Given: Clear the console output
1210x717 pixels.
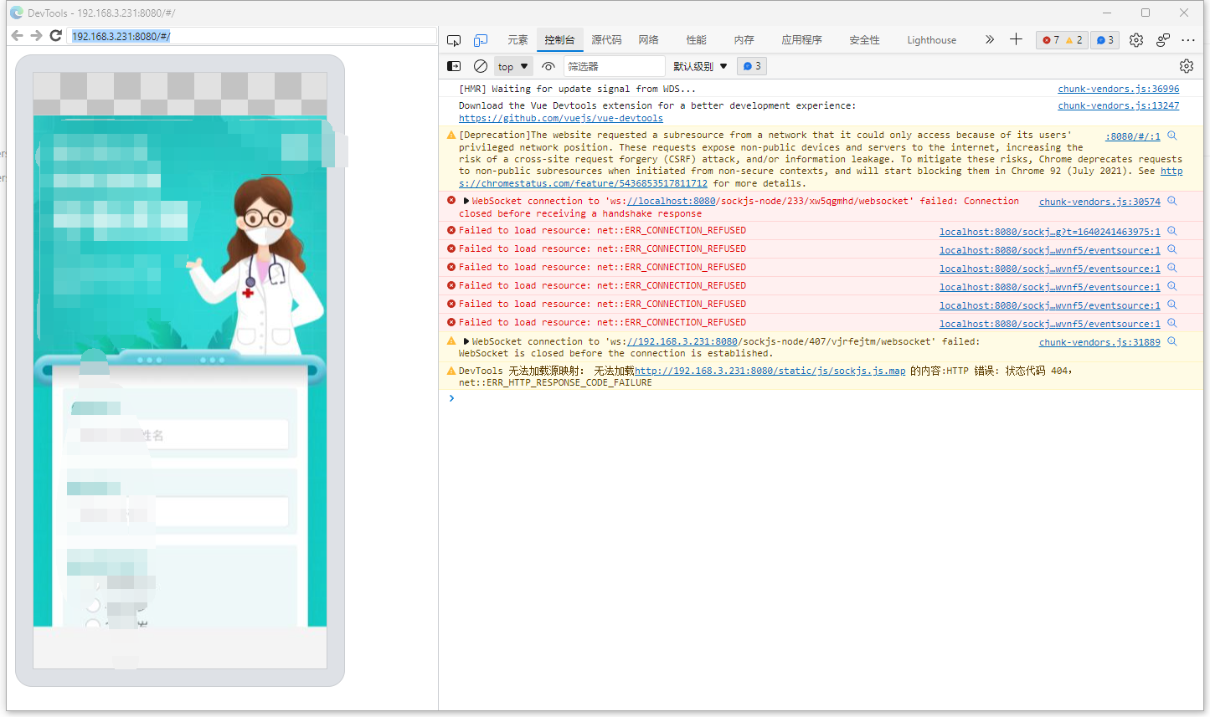Looking at the screenshot, I should pyautogui.click(x=481, y=66).
